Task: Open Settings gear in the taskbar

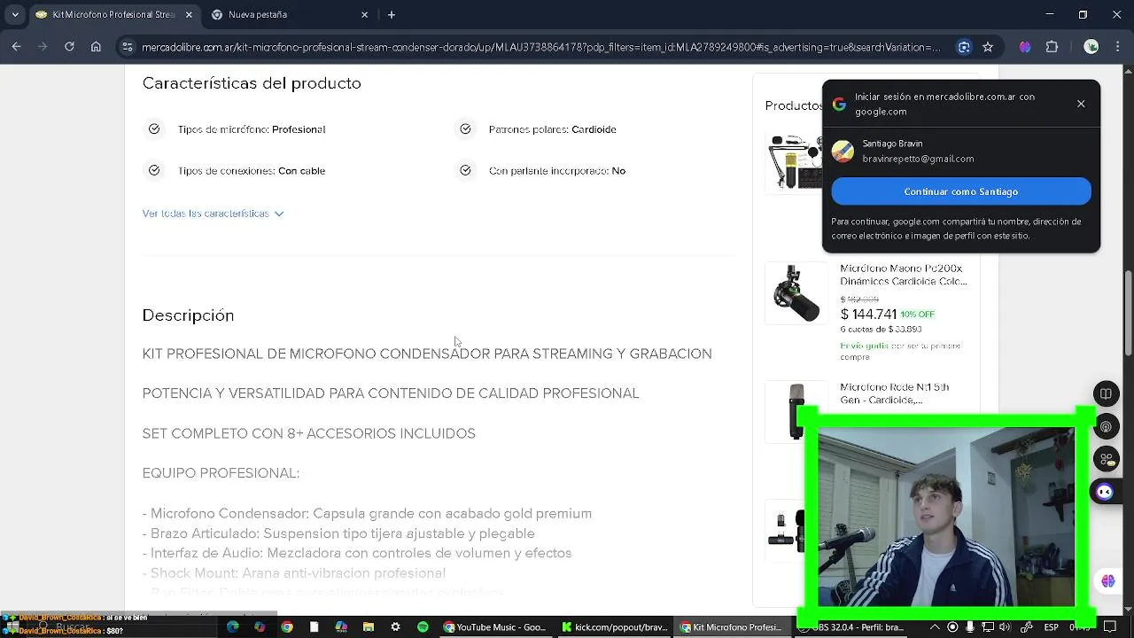Action: point(395,627)
